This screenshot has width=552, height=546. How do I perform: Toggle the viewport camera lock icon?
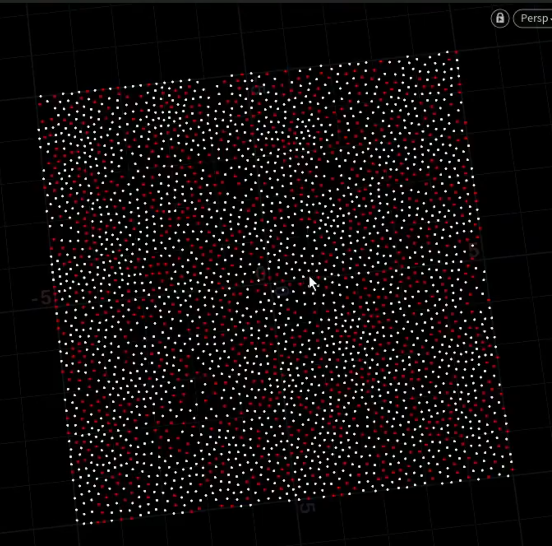click(x=500, y=19)
